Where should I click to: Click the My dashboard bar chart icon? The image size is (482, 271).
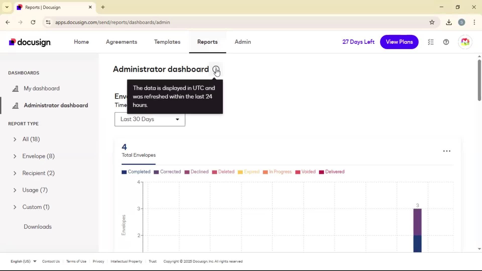pos(16,89)
